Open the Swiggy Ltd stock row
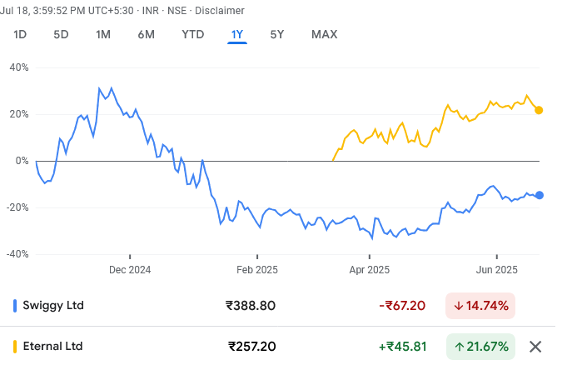Screen dimensions: 562x365 pos(54,306)
